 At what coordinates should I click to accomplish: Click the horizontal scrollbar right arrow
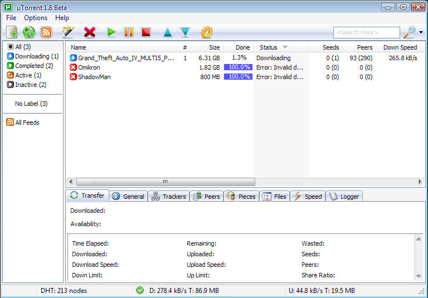point(420,182)
